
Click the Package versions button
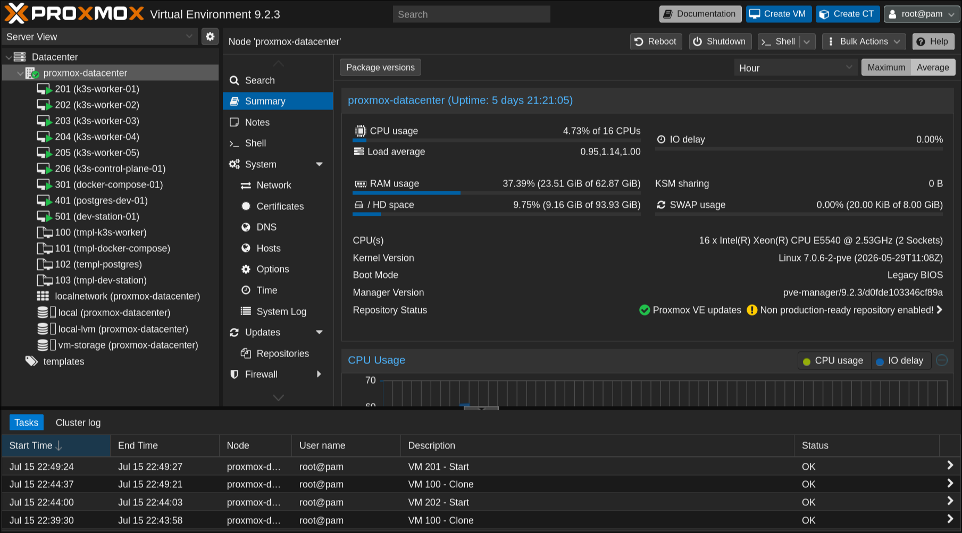pyautogui.click(x=380, y=67)
